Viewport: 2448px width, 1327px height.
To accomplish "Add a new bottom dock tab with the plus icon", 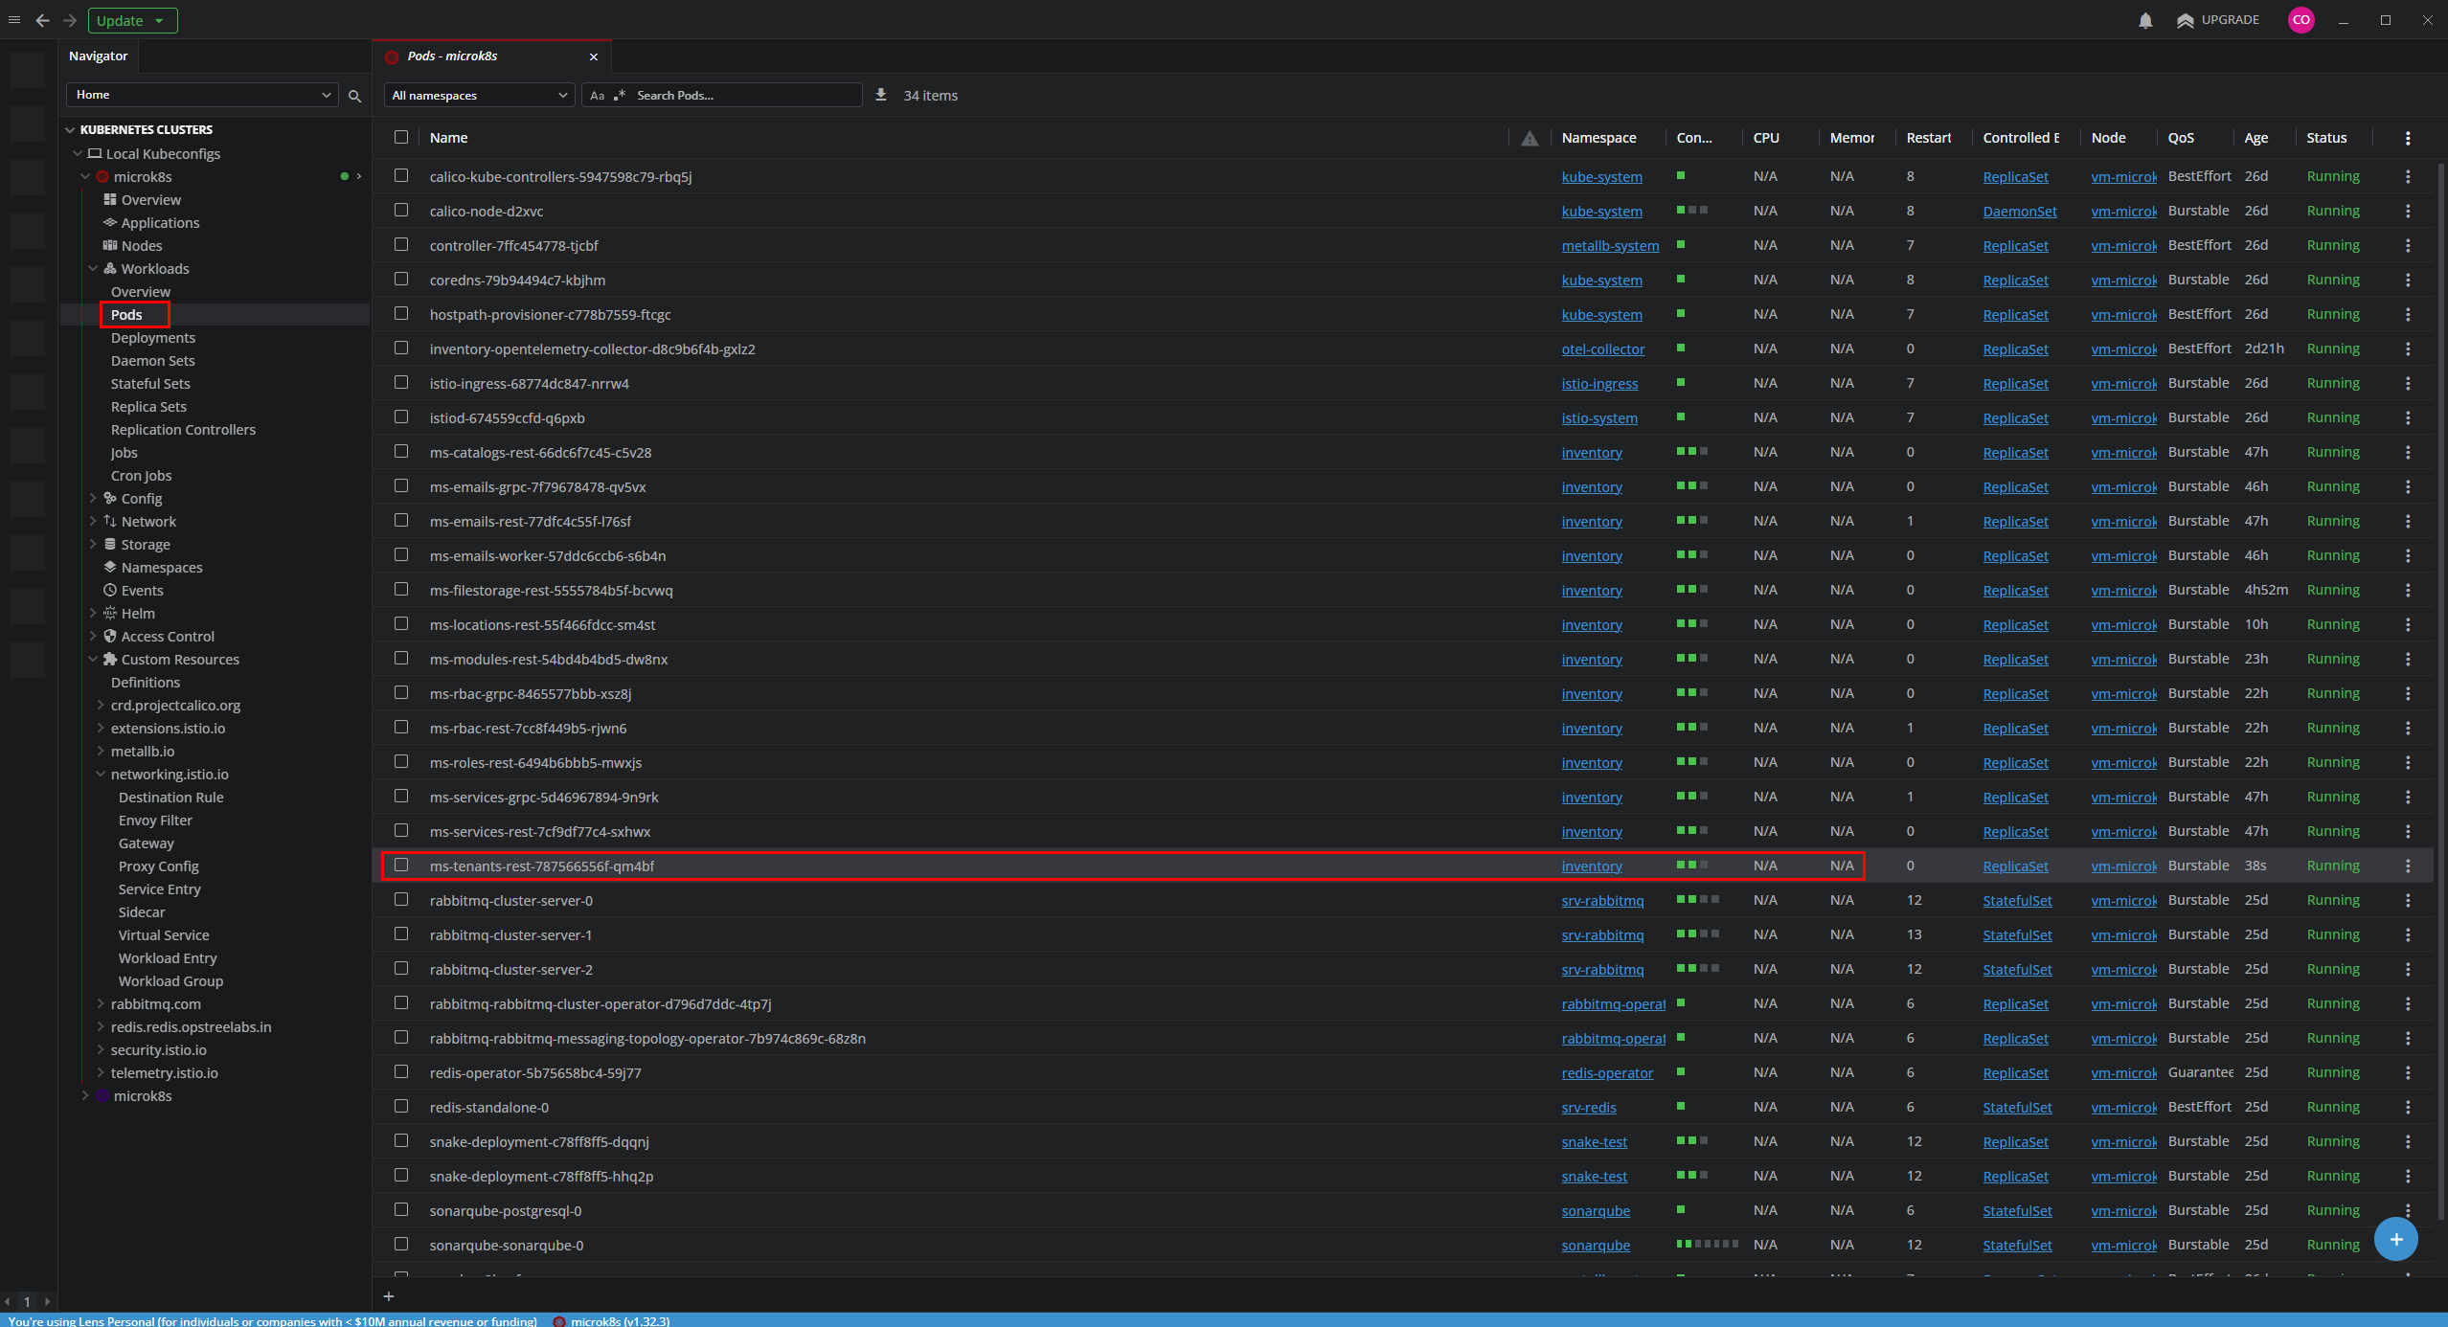I will click(x=389, y=1296).
